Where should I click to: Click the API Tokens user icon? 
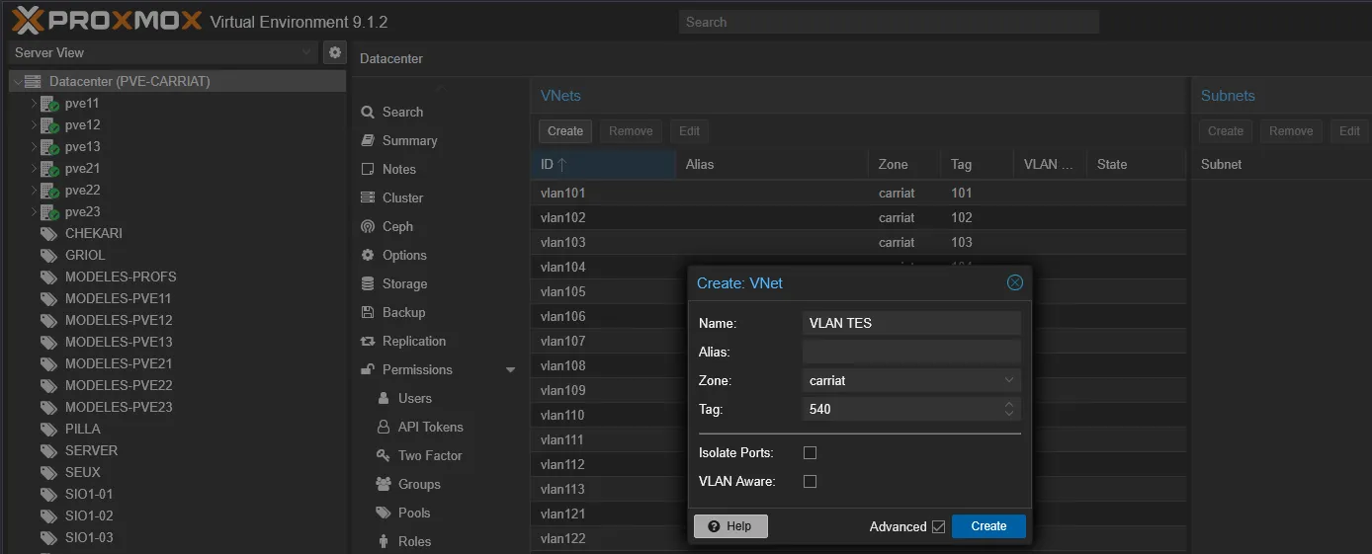(384, 427)
